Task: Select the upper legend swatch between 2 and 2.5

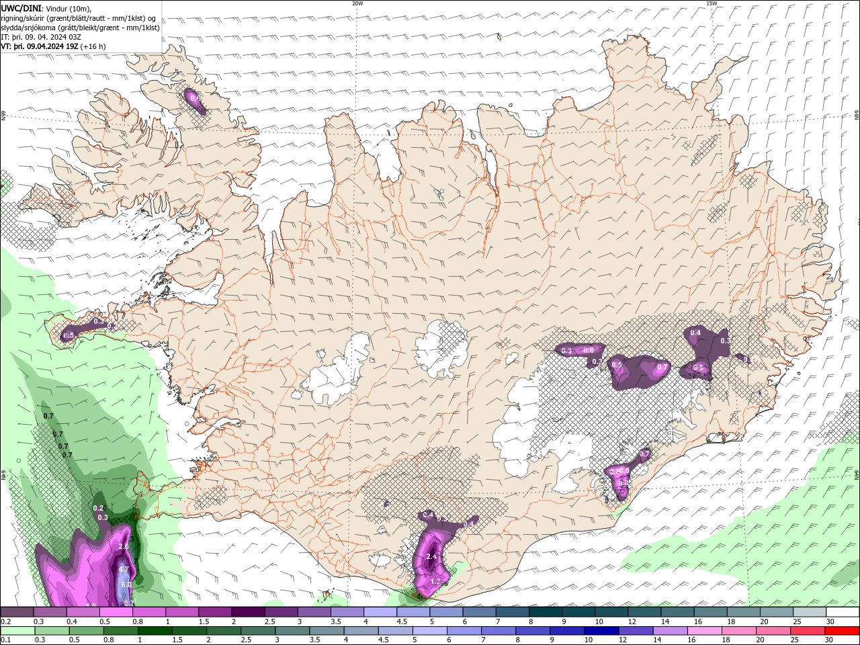Action: coord(248,612)
